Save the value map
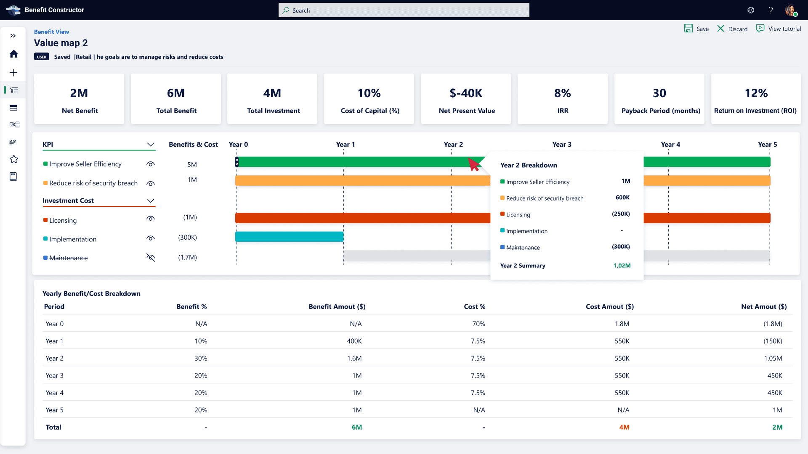The height and width of the screenshot is (454, 808). point(696,29)
